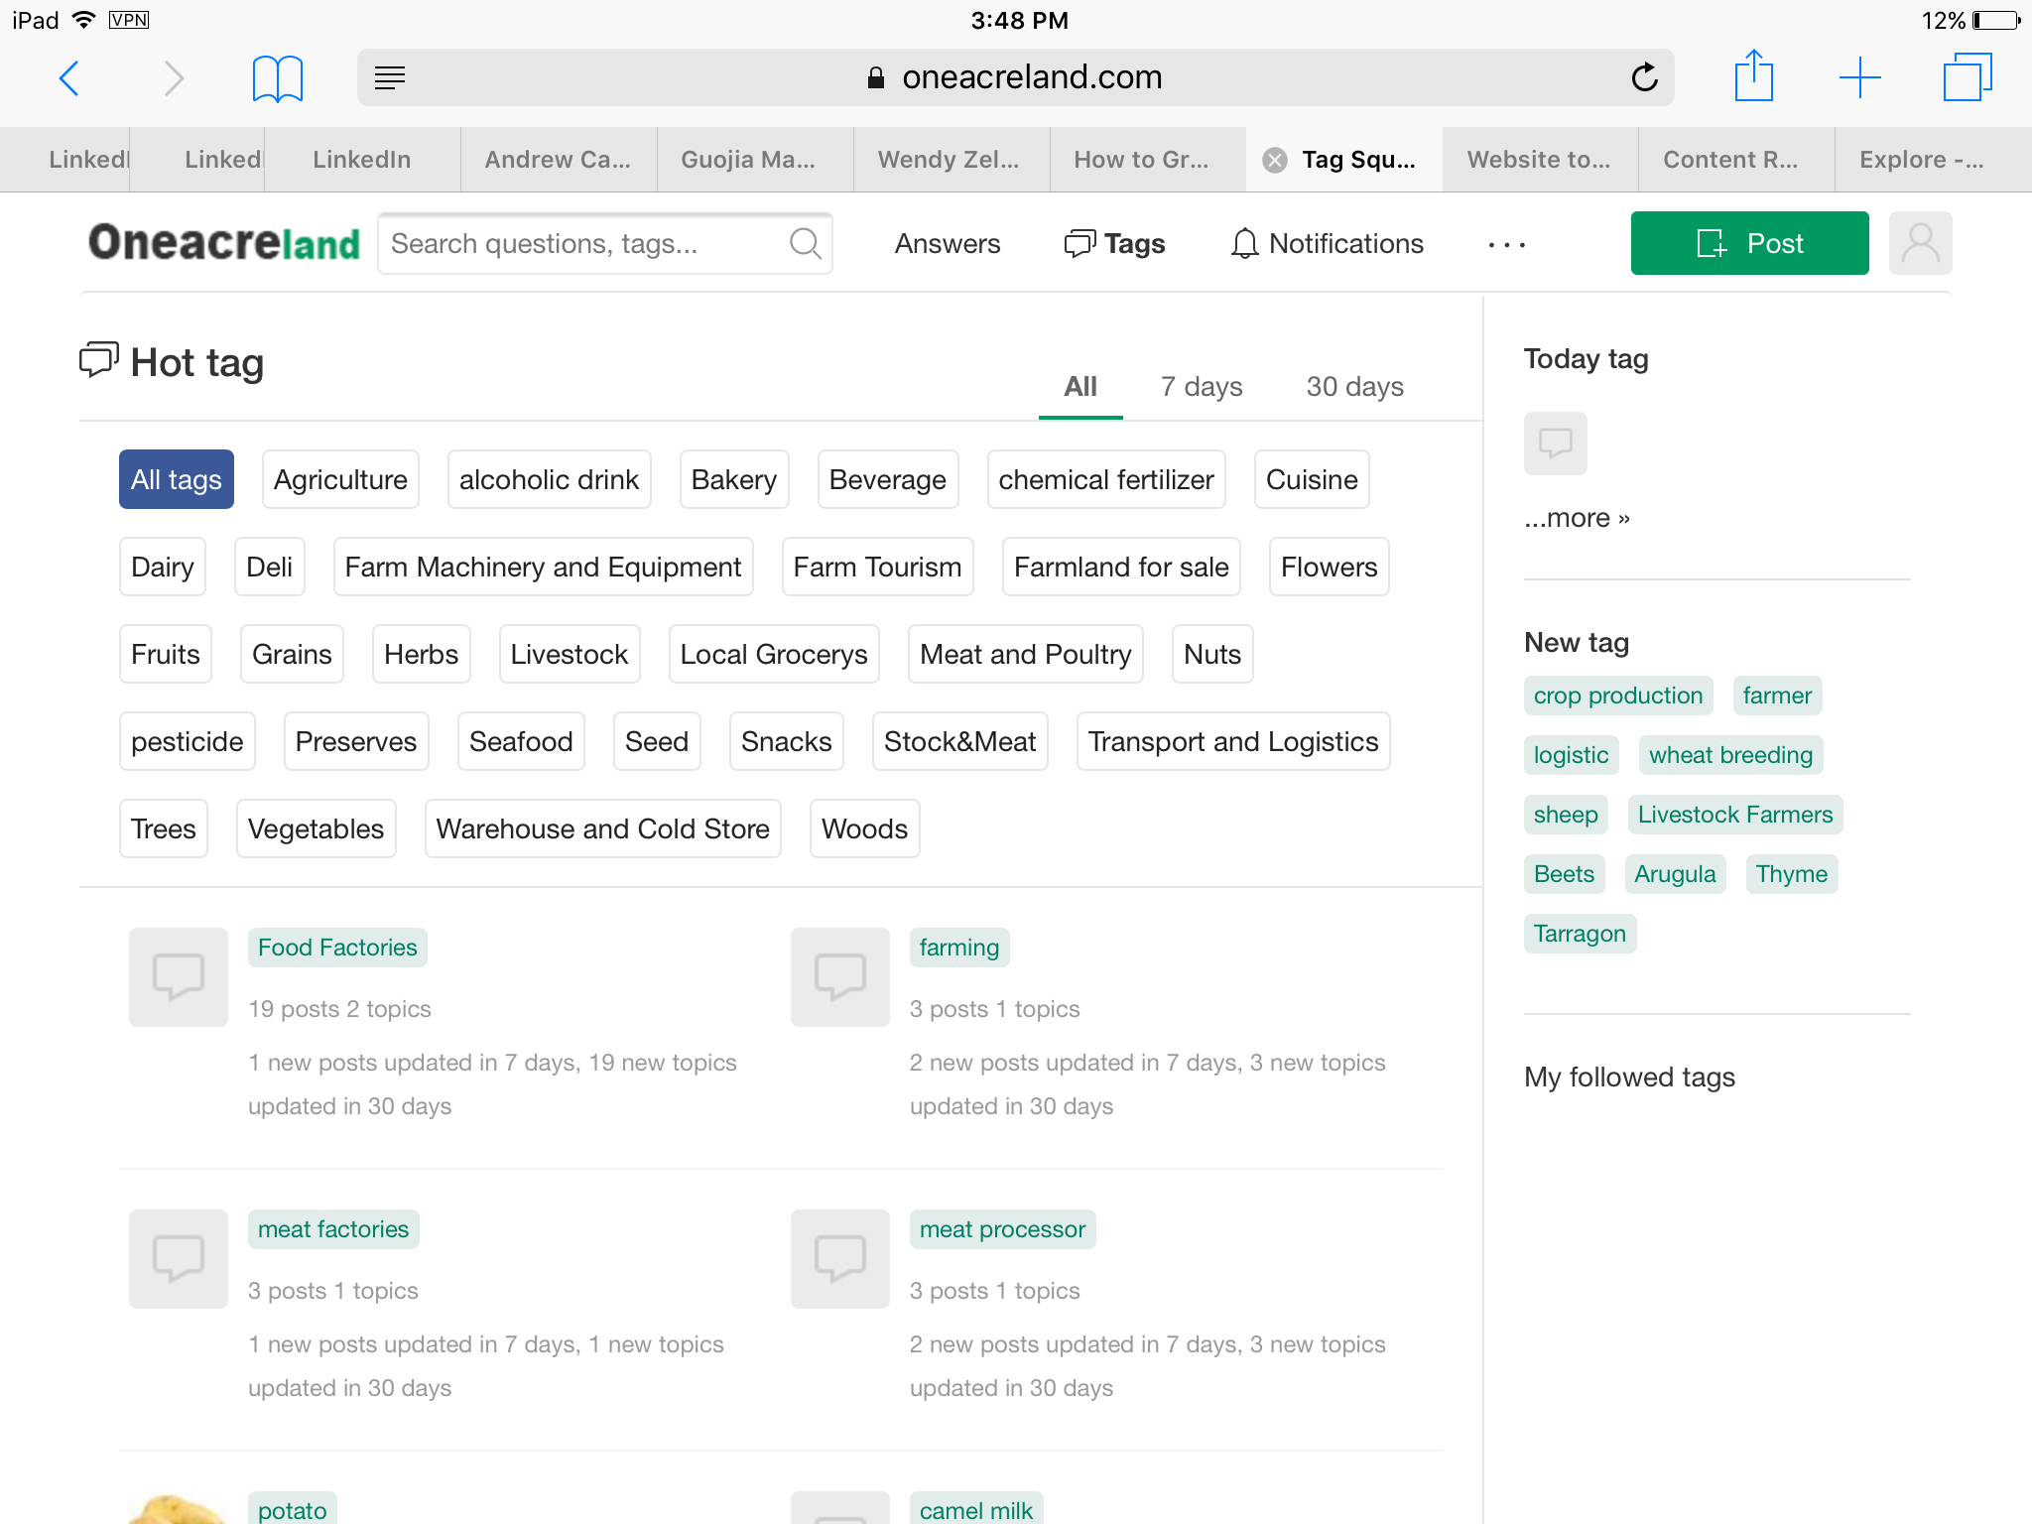
Task: Open the Safari bookmarks book icon
Action: coord(277,78)
